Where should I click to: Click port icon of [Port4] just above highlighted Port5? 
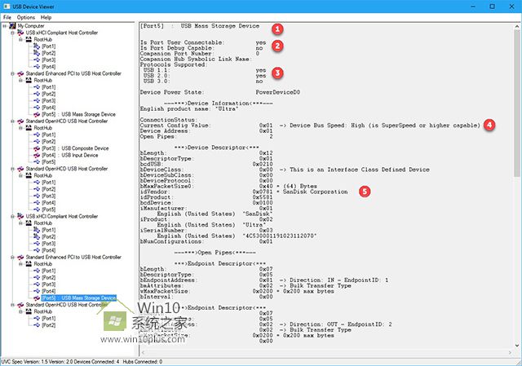[37, 291]
